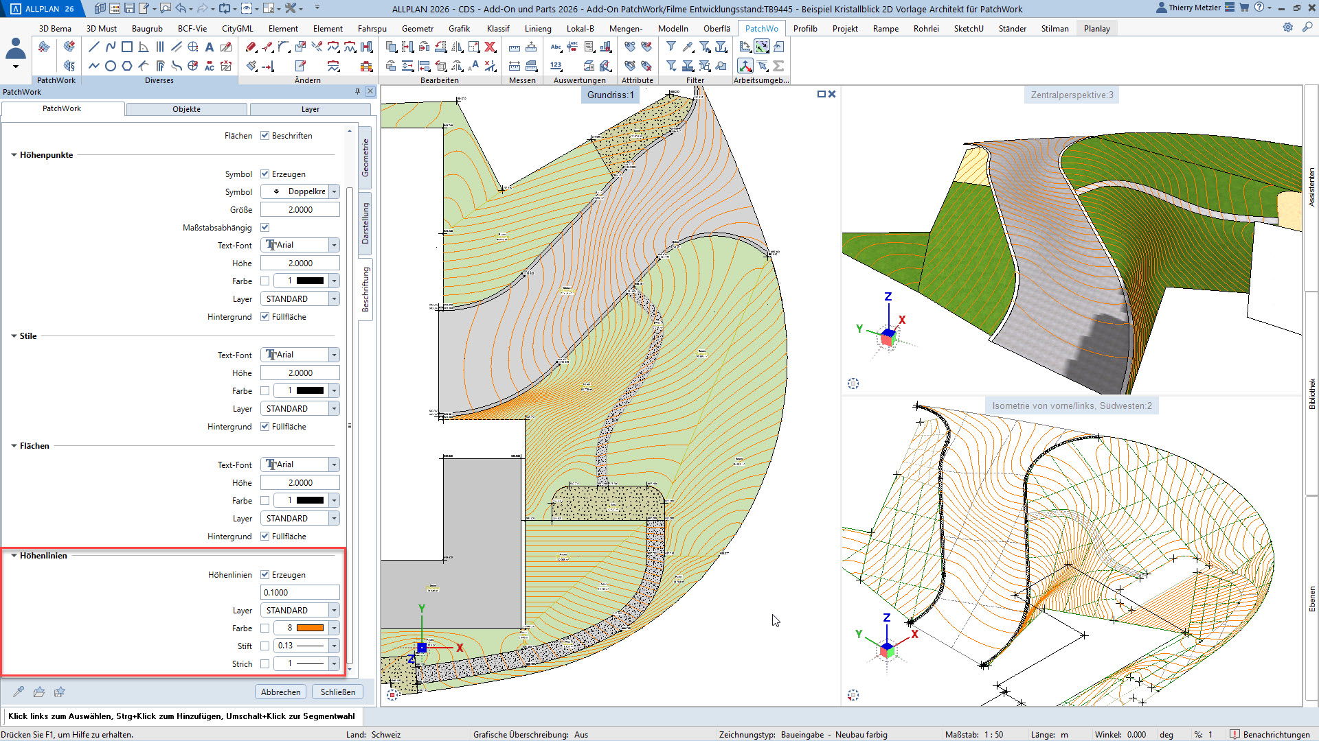Click the orange Höhenlinien Farbe swatch
The image size is (1319, 741).
click(310, 628)
